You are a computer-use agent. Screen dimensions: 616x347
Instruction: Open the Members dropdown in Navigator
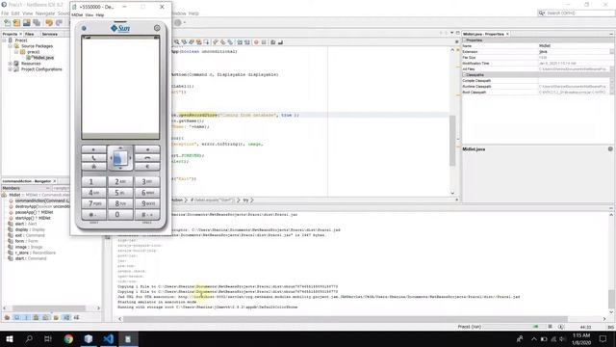click(x=26, y=188)
